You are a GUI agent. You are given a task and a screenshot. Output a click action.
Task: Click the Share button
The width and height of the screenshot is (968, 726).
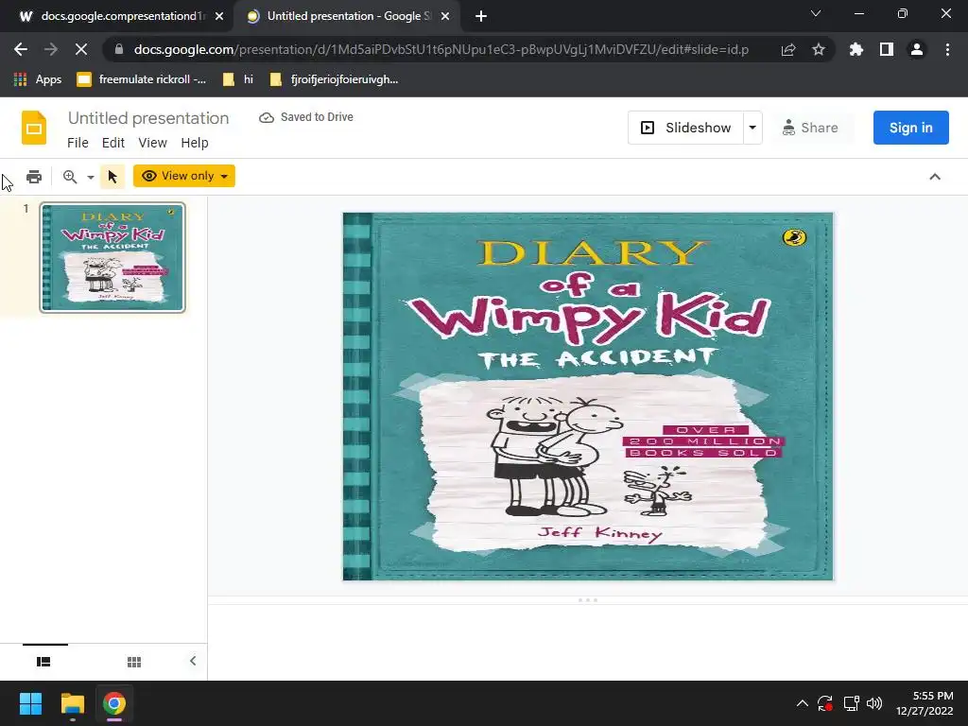[x=810, y=128]
